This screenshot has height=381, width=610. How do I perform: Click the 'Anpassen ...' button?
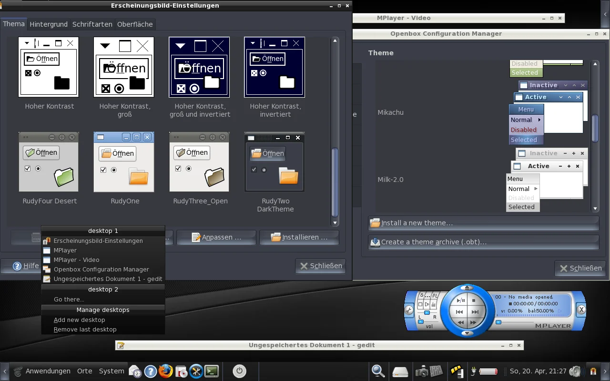coord(216,237)
